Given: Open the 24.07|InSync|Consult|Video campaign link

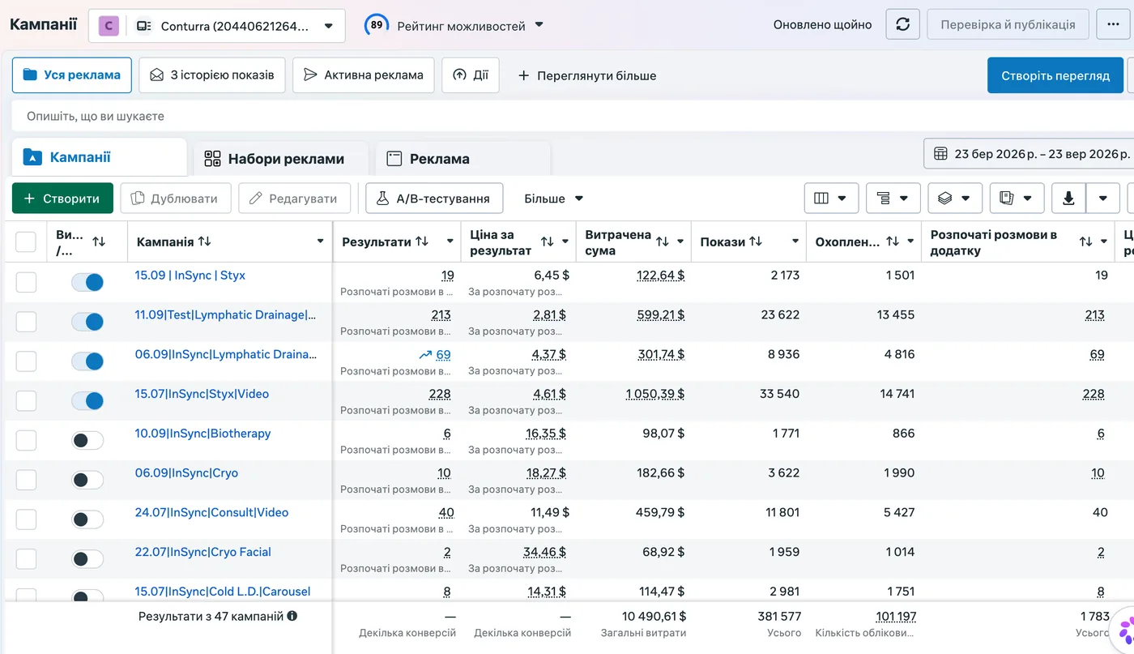Looking at the screenshot, I should tap(211, 512).
